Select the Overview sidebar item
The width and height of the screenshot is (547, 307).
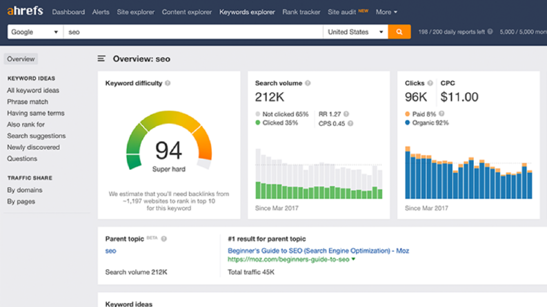click(x=21, y=59)
